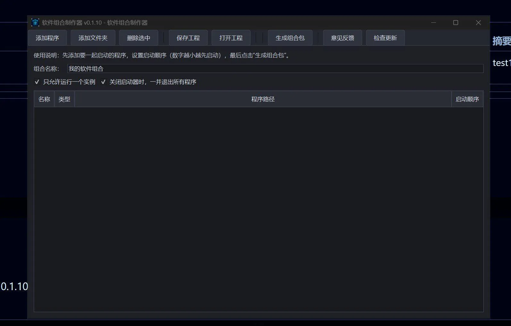Check for updates via 检查更新
Image resolution: width=511 pixels, height=326 pixels.
(x=385, y=38)
